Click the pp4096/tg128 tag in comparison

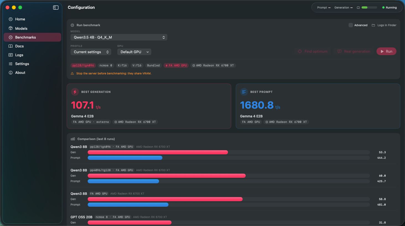112,170
